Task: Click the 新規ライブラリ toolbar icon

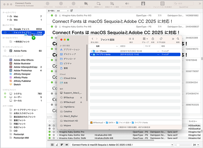Action: 86,3
